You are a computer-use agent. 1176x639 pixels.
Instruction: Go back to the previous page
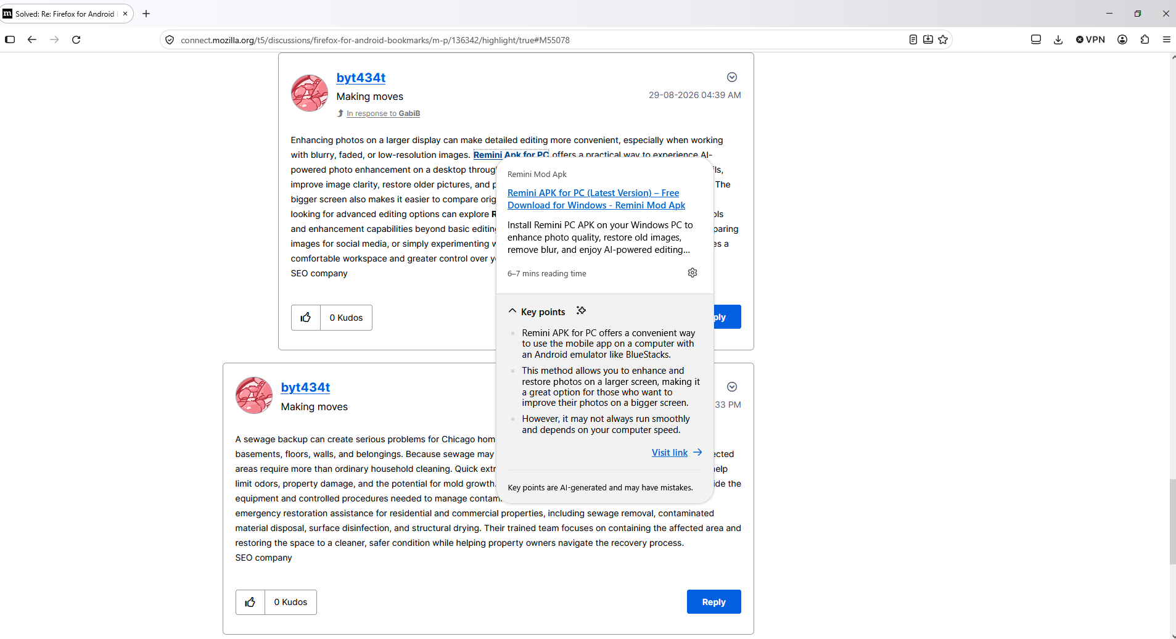[x=32, y=39]
